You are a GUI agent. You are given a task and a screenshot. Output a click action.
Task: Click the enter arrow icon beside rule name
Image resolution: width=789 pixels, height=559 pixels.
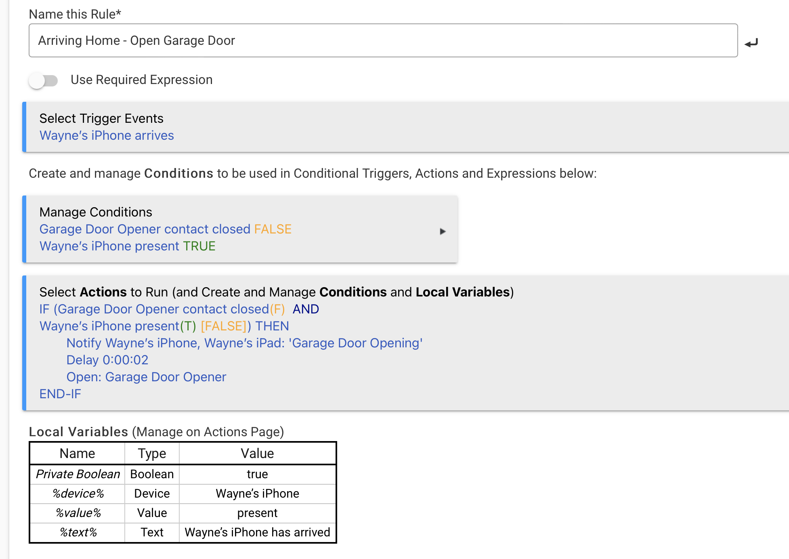click(x=751, y=43)
